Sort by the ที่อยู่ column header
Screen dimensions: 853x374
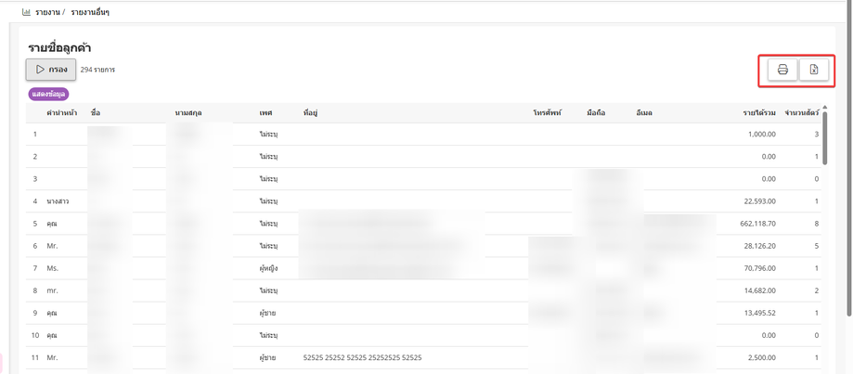tap(310, 113)
